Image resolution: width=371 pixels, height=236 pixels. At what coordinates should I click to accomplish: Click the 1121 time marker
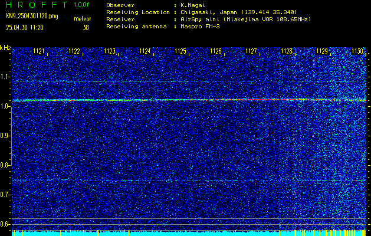pos(38,51)
